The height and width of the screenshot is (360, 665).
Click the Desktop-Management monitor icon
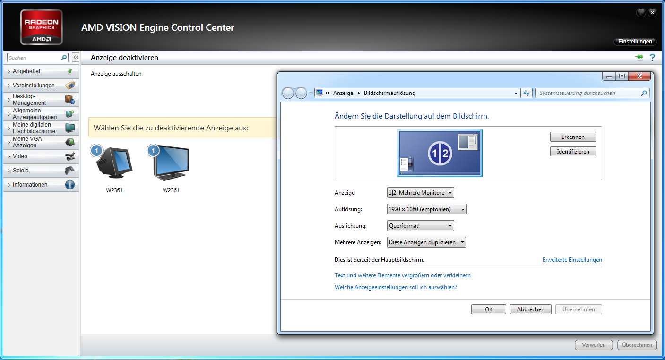pyautogui.click(x=70, y=100)
